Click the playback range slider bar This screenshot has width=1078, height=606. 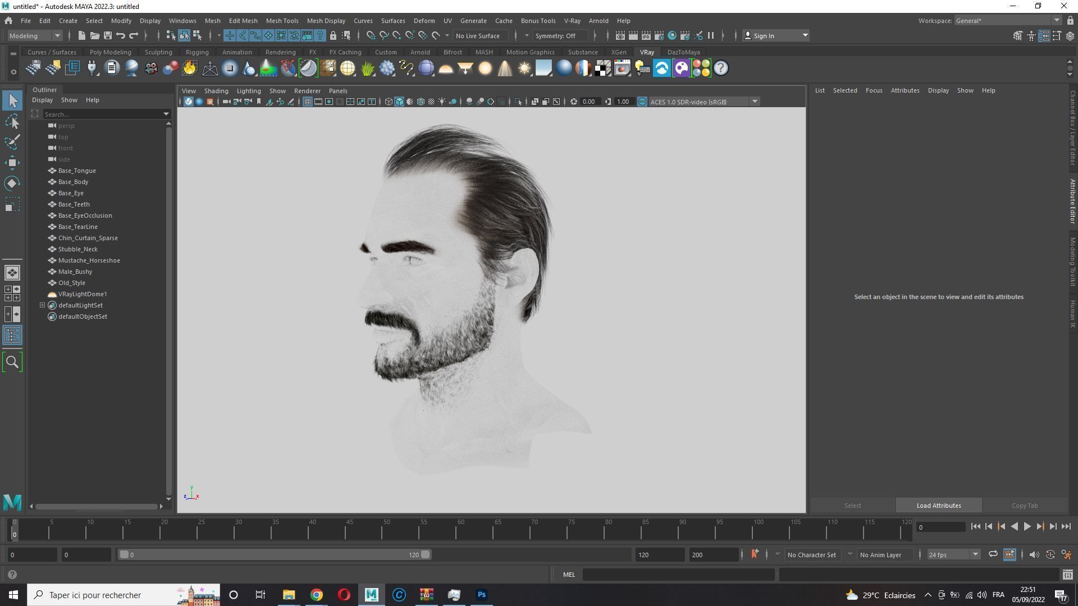pyautogui.click(x=274, y=554)
